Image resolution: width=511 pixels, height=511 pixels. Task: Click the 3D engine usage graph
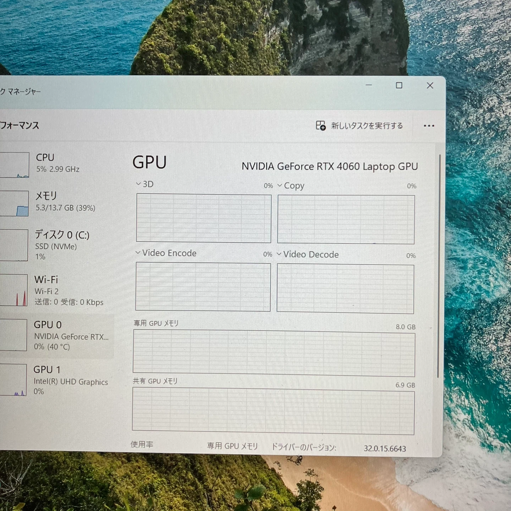204,218
